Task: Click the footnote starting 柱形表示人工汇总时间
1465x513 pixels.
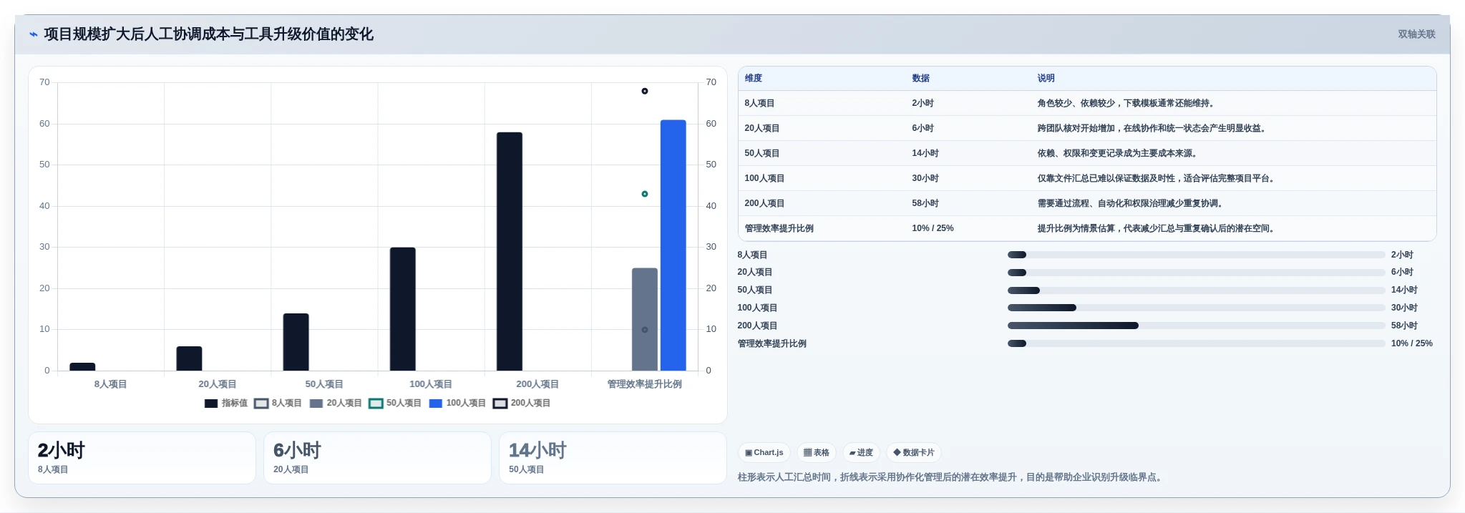Action: tap(951, 477)
